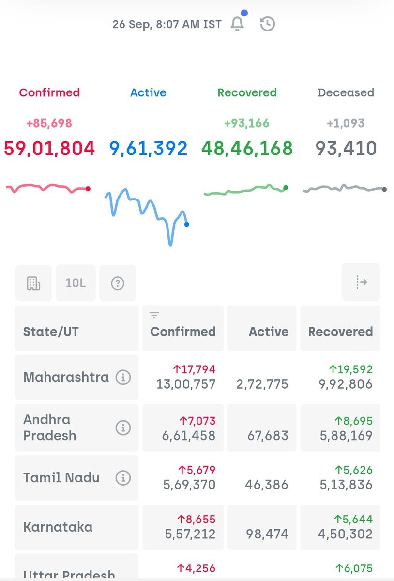Toggle district view using the building icon

point(33,283)
